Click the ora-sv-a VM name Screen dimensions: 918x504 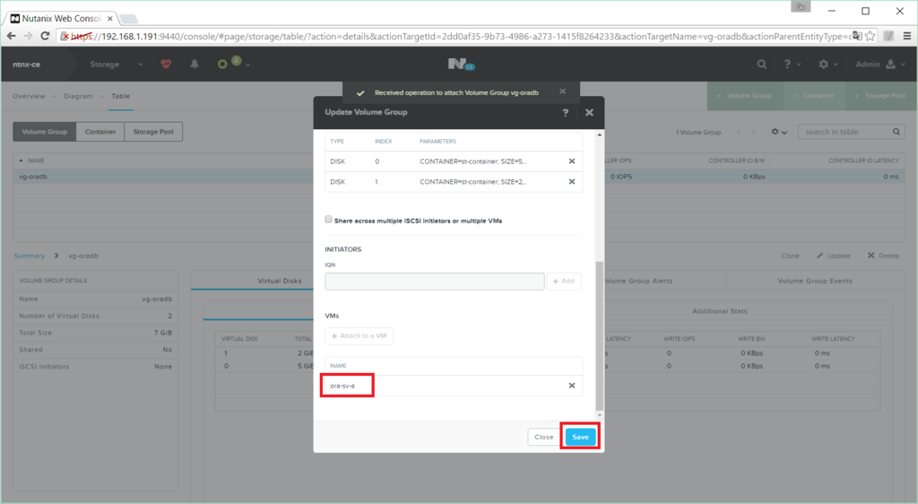(x=342, y=386)
